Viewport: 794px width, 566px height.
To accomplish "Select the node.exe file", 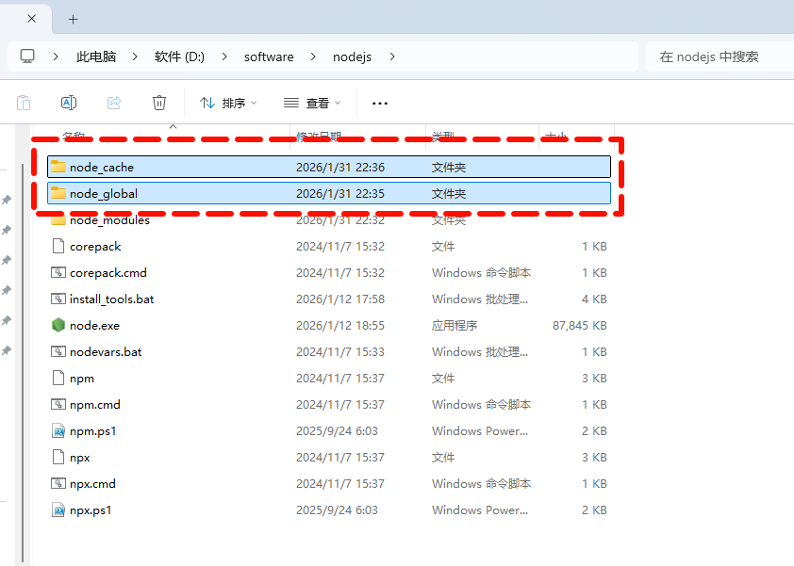I will point(329,325).
